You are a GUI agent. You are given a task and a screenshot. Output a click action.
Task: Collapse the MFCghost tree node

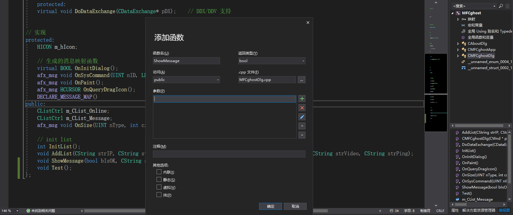453,13
